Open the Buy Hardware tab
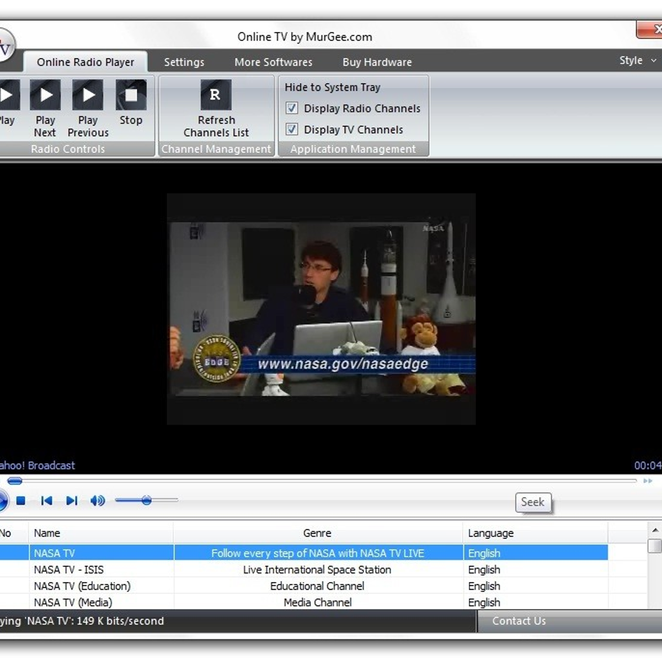662x662 pixels. (x=377, y=62)
